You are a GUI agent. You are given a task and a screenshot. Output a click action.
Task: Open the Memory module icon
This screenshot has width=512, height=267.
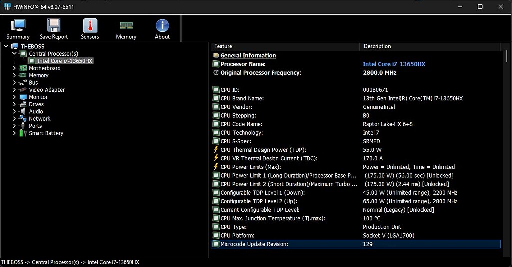(x=126, y=25)
